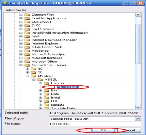Click the Data folder icon
Image resolution: width=146 pixels, height=135 pixels.
(46, 94)
